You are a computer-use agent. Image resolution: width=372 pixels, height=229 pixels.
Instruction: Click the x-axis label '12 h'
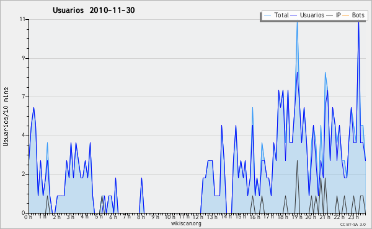point(198,217)
